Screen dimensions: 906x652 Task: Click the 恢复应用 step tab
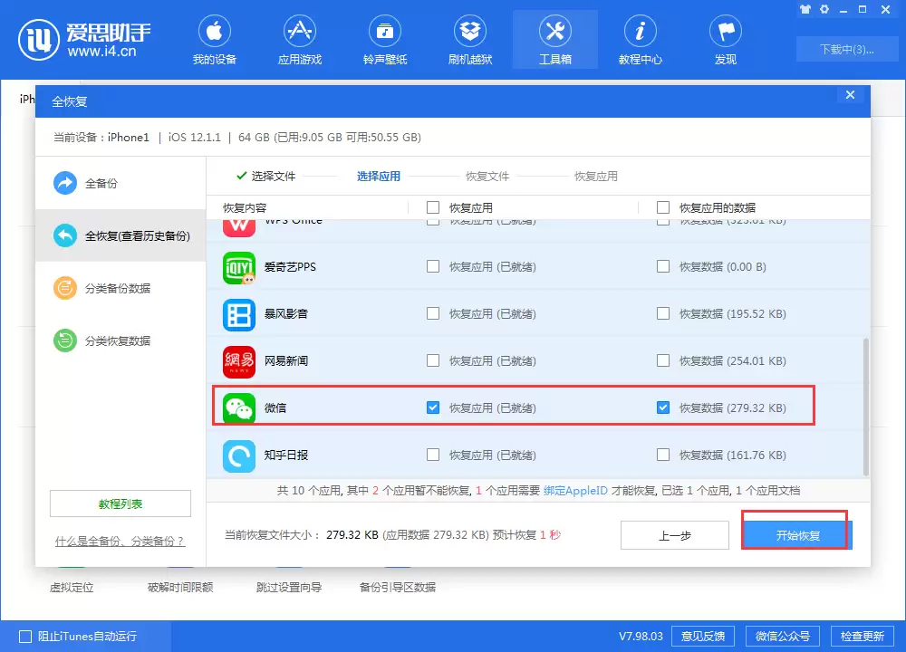click(596, 177)
